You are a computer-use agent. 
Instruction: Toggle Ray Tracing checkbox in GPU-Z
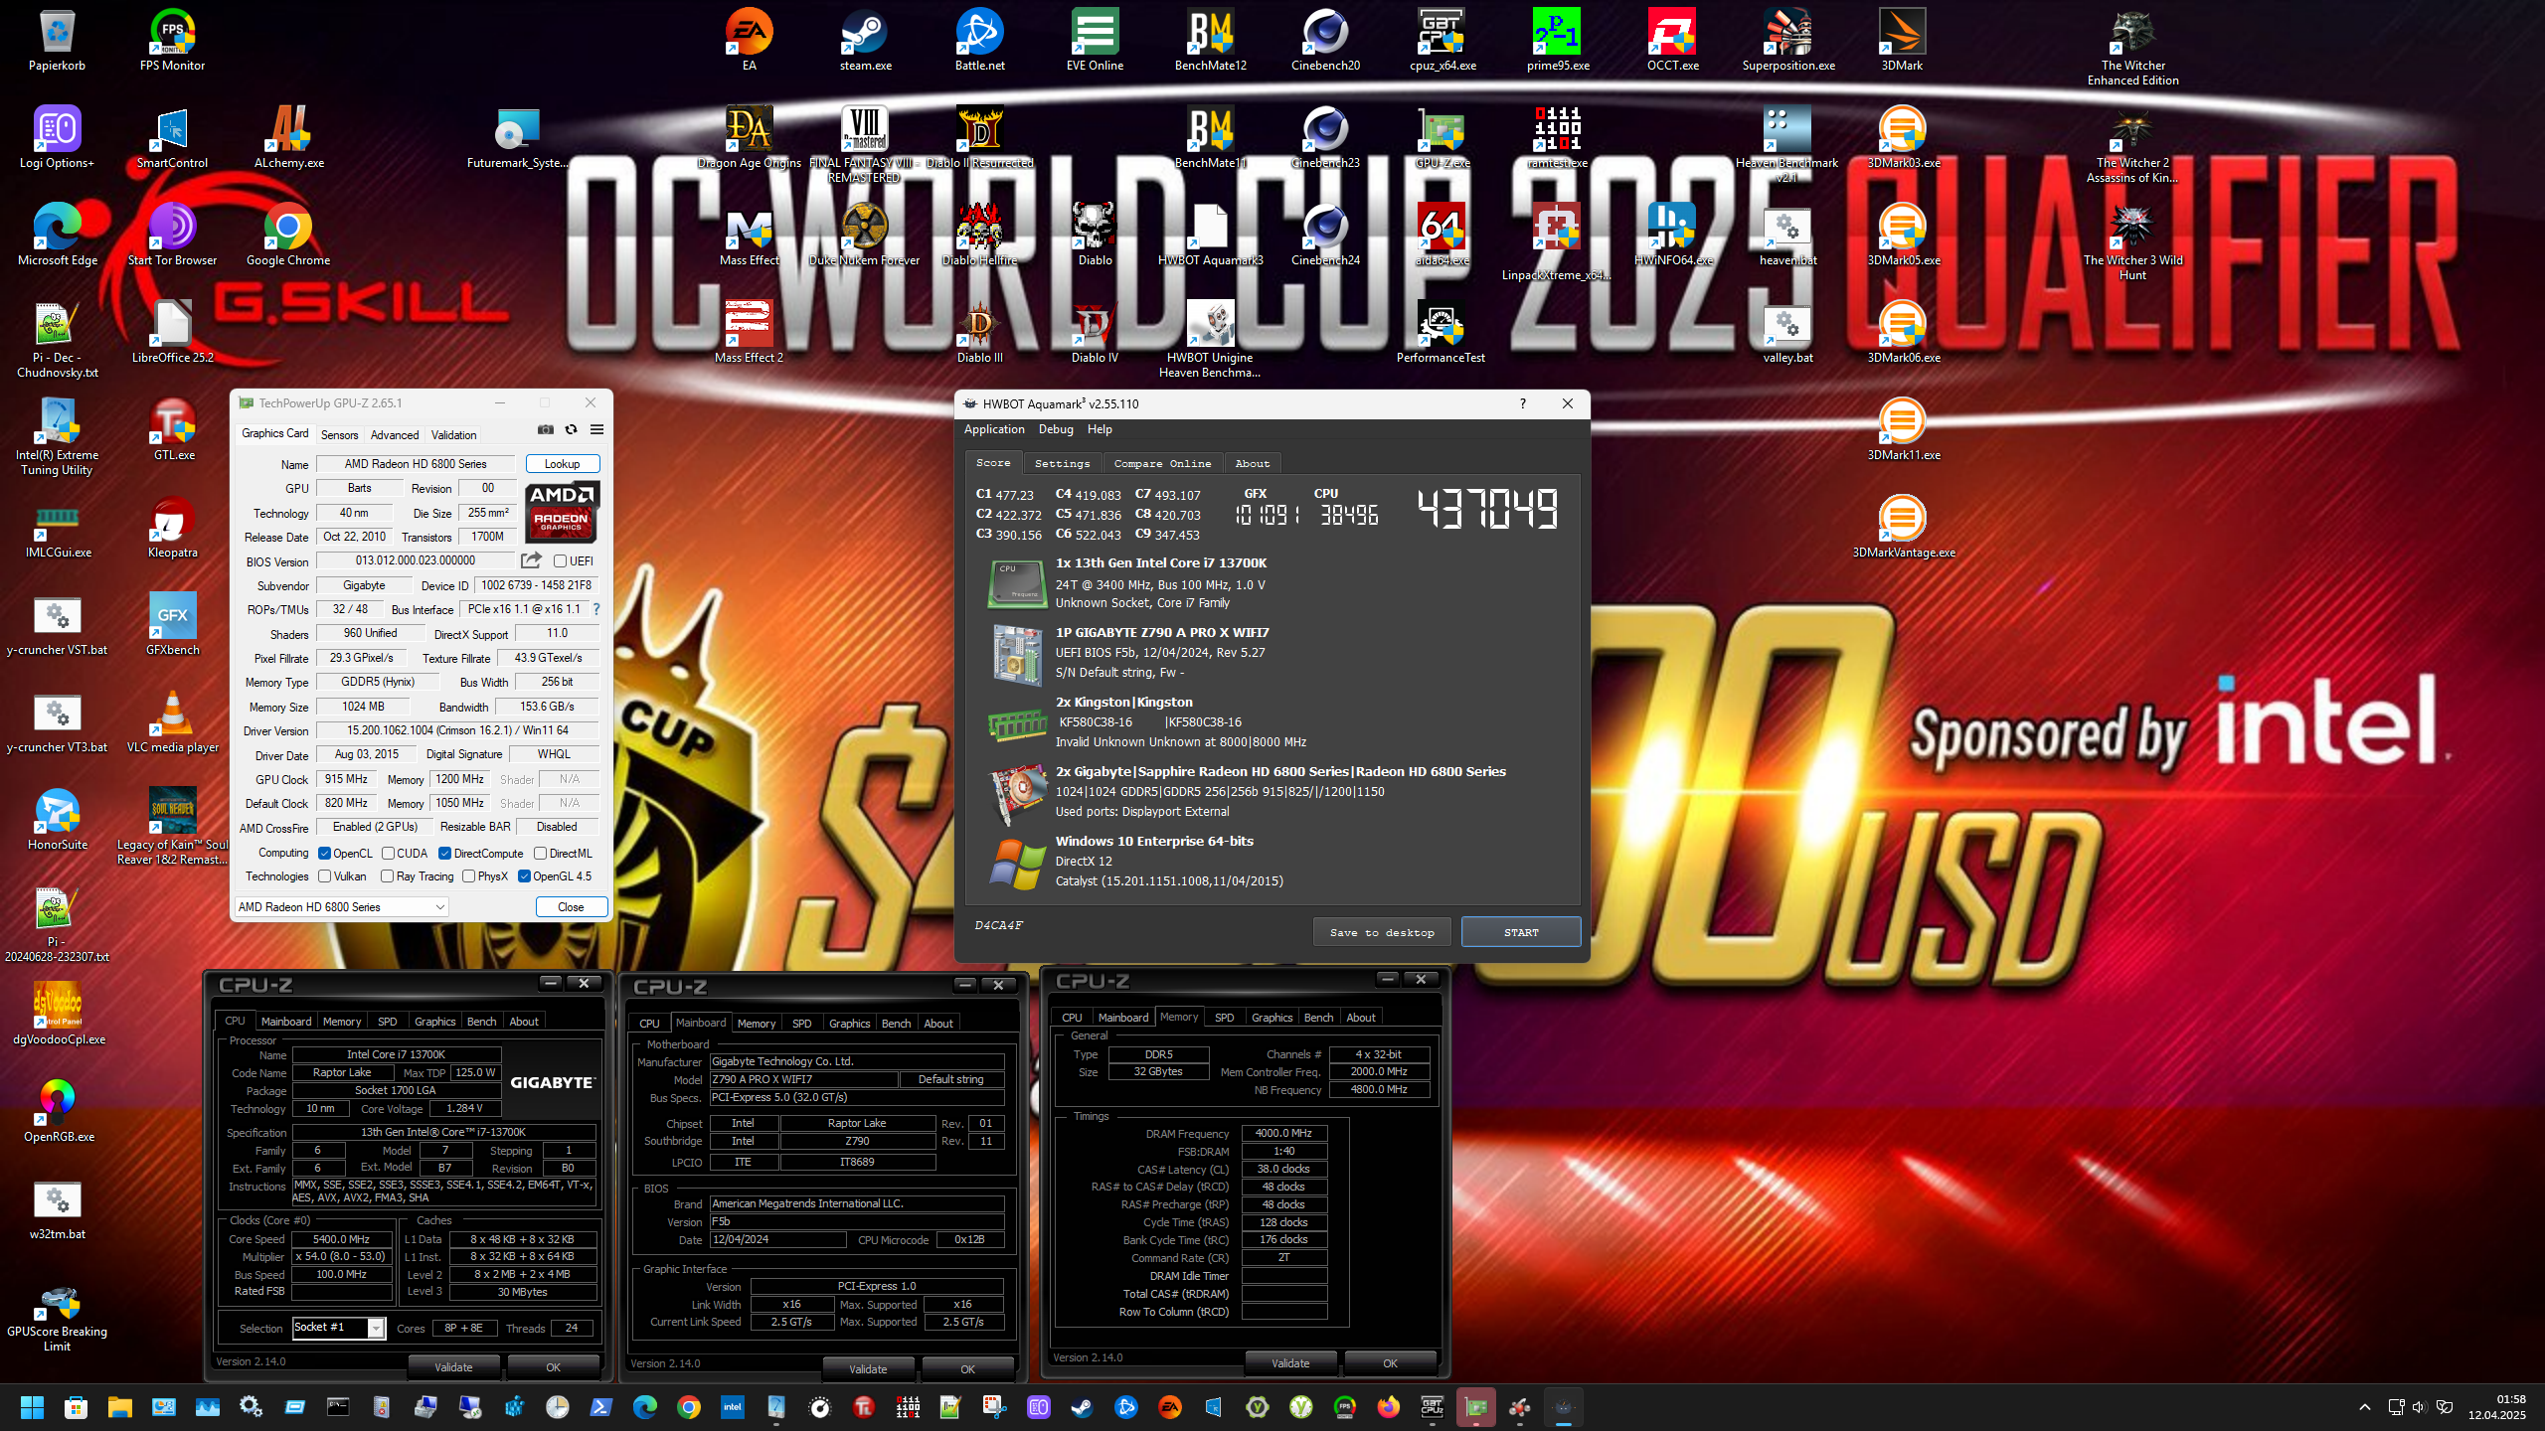tap(387, 876)
